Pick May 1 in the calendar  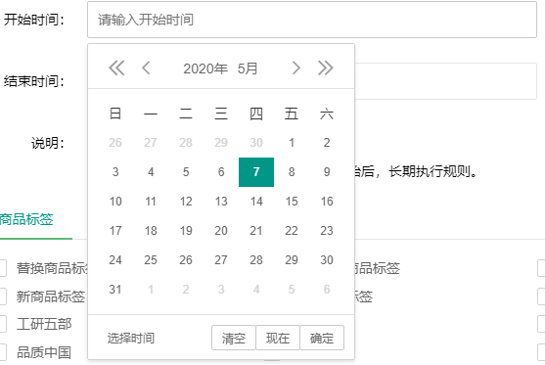pyautogui.click(x=292, y=143)
